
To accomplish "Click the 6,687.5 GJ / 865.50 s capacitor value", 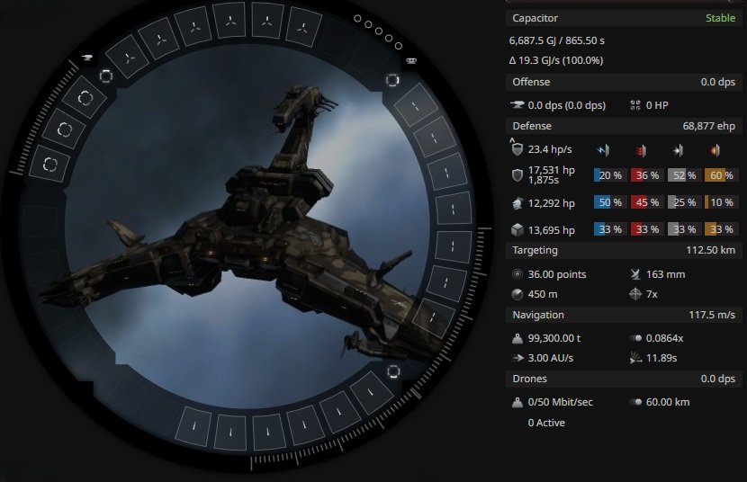I will [x=556, y=41].
